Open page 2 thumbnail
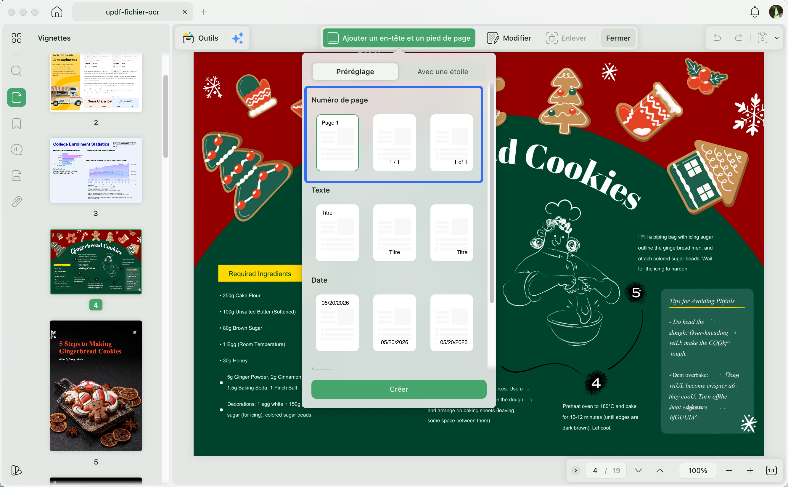 tap(96, 82)
